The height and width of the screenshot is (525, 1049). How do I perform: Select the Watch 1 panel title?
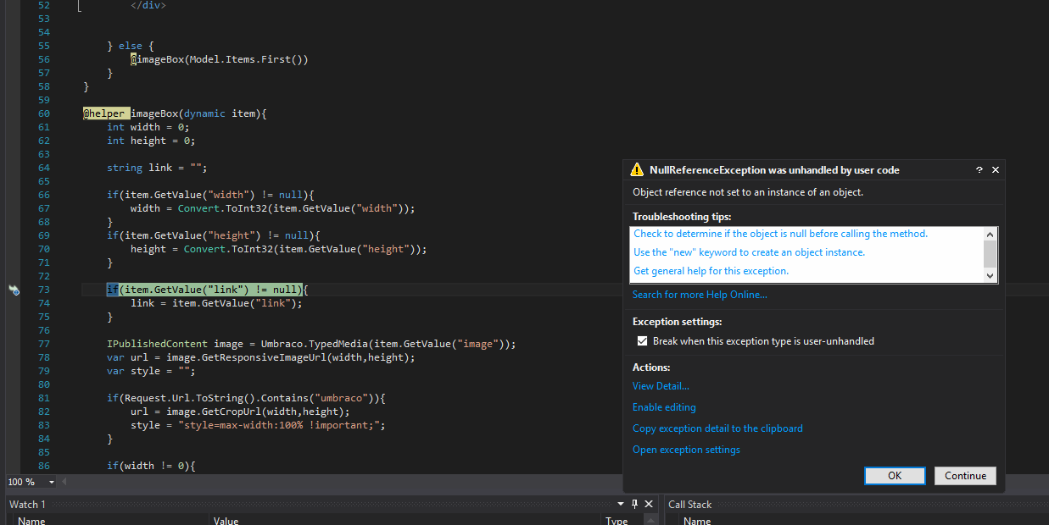[27, 505]
